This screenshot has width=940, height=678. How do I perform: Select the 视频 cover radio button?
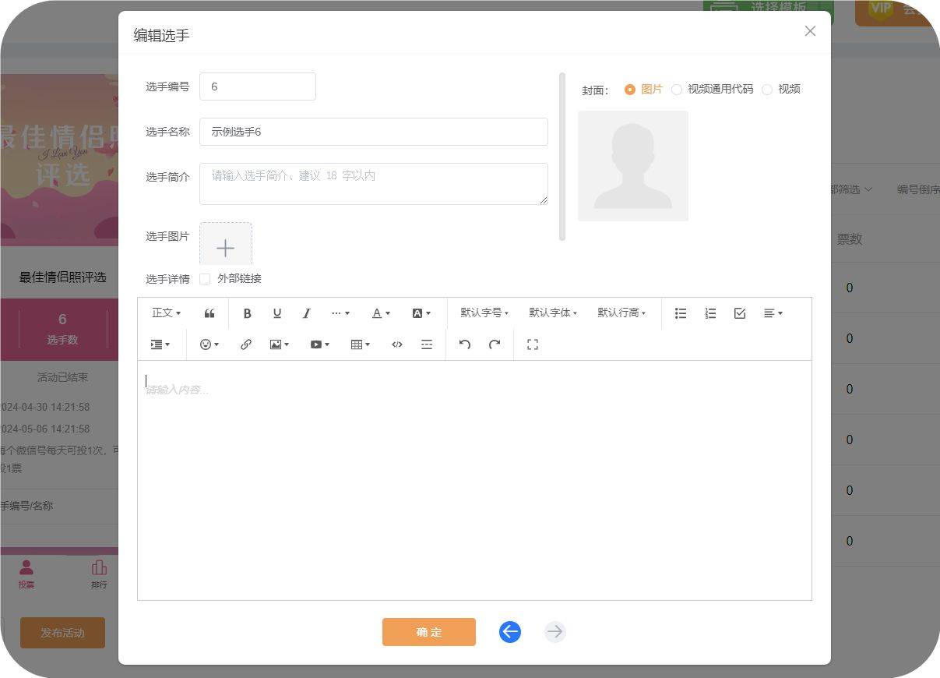[767, 90]
